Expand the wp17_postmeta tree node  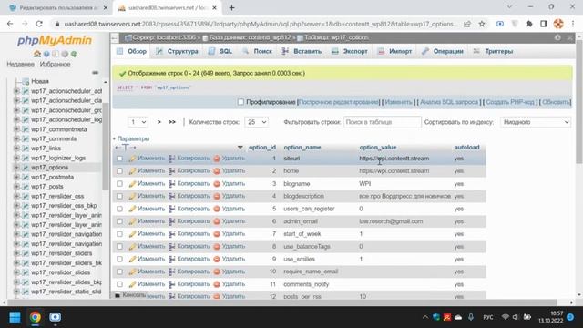point(16,177)
